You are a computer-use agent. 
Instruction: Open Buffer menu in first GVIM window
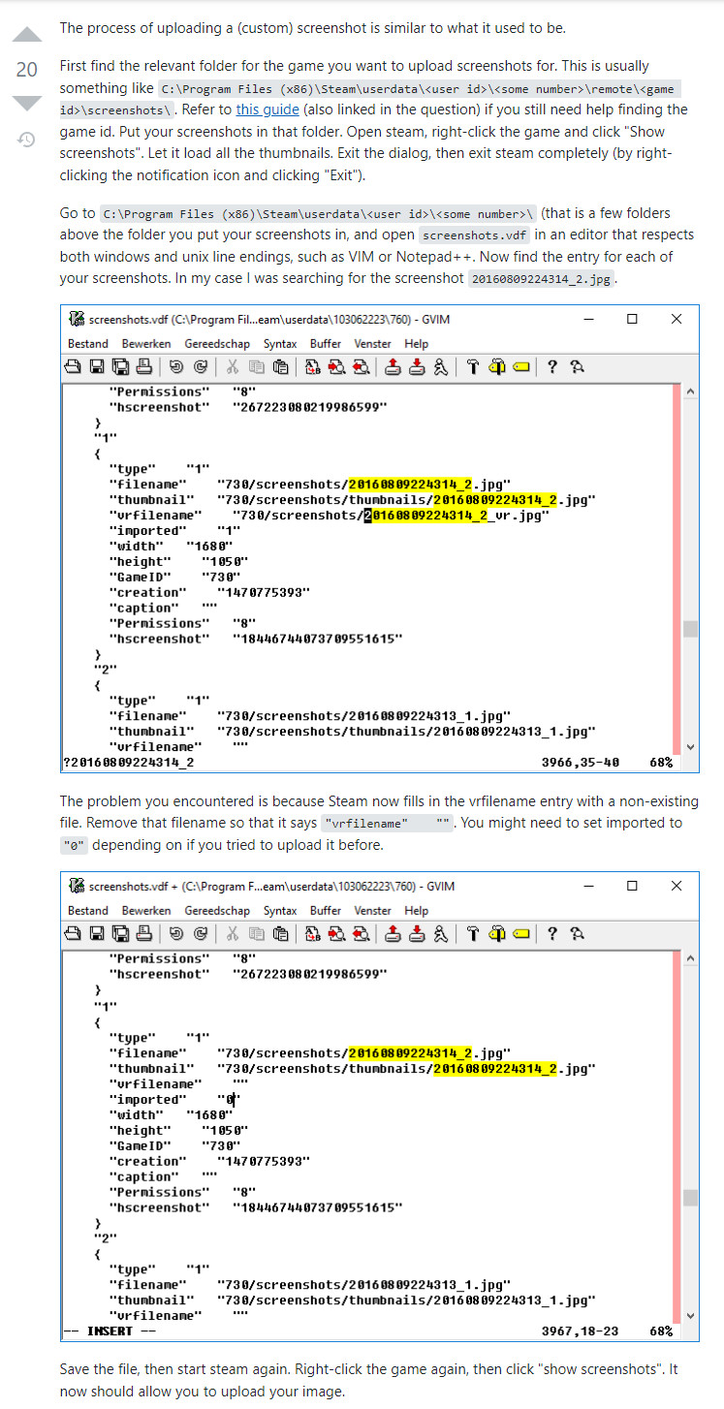tap(326, 344)
